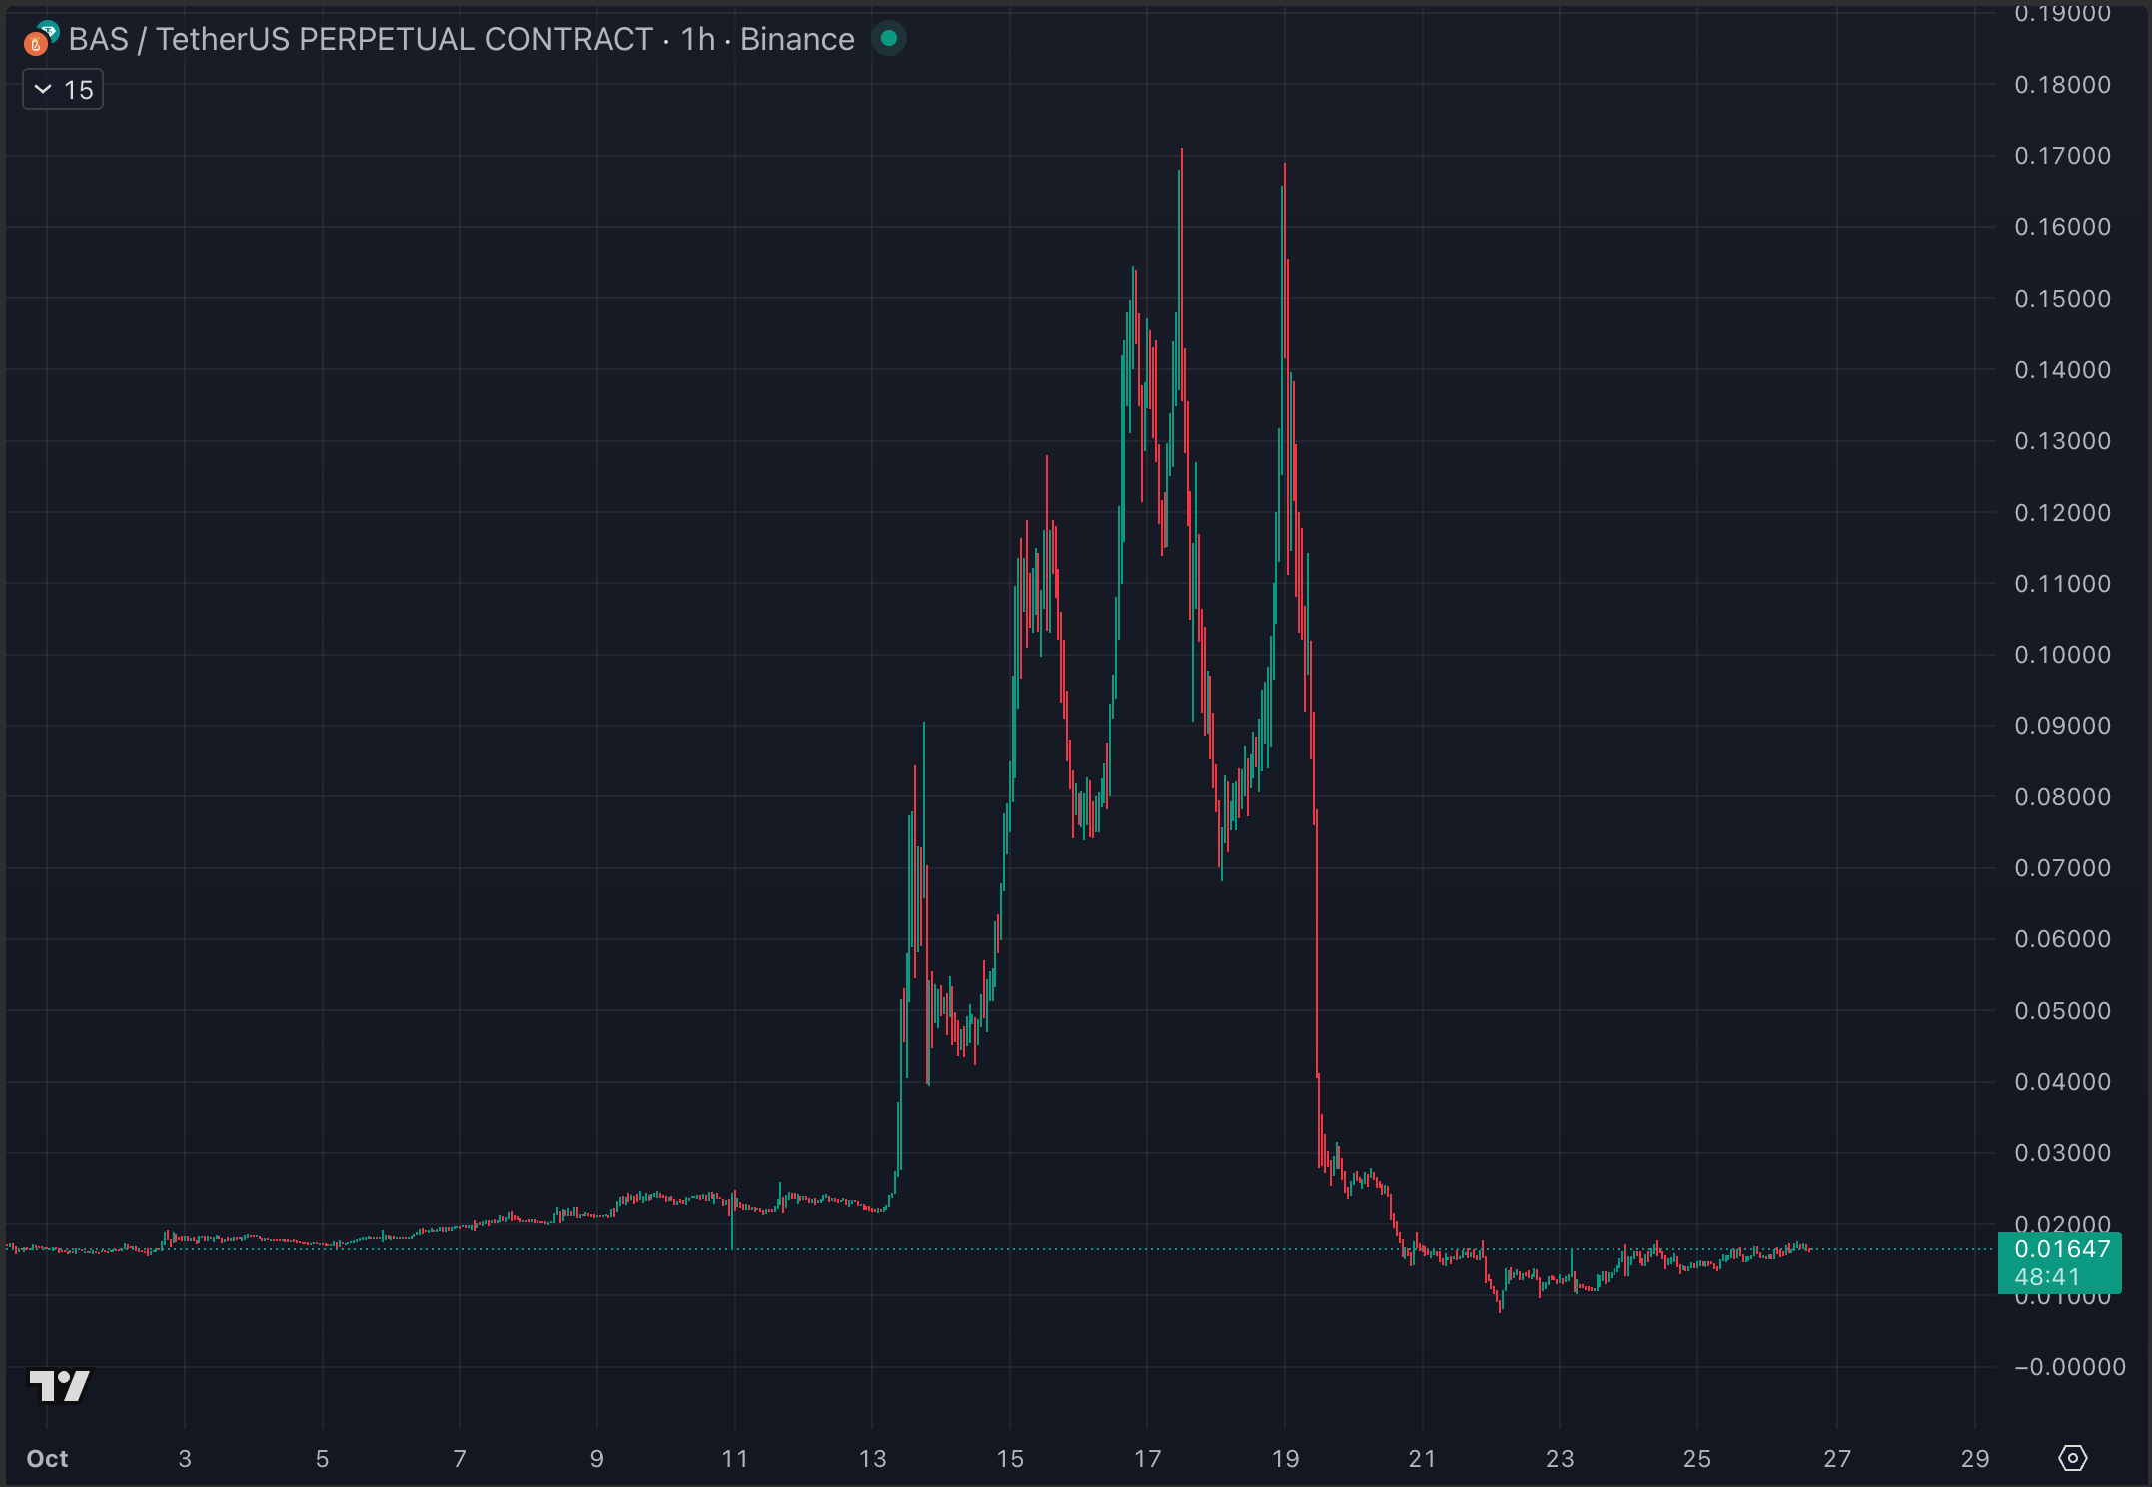Click the current price label 0.01647
Screen dimensions: 2152x1487
2062,1249
